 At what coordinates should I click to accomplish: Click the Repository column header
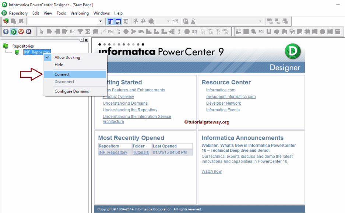[x=115, y=146]
